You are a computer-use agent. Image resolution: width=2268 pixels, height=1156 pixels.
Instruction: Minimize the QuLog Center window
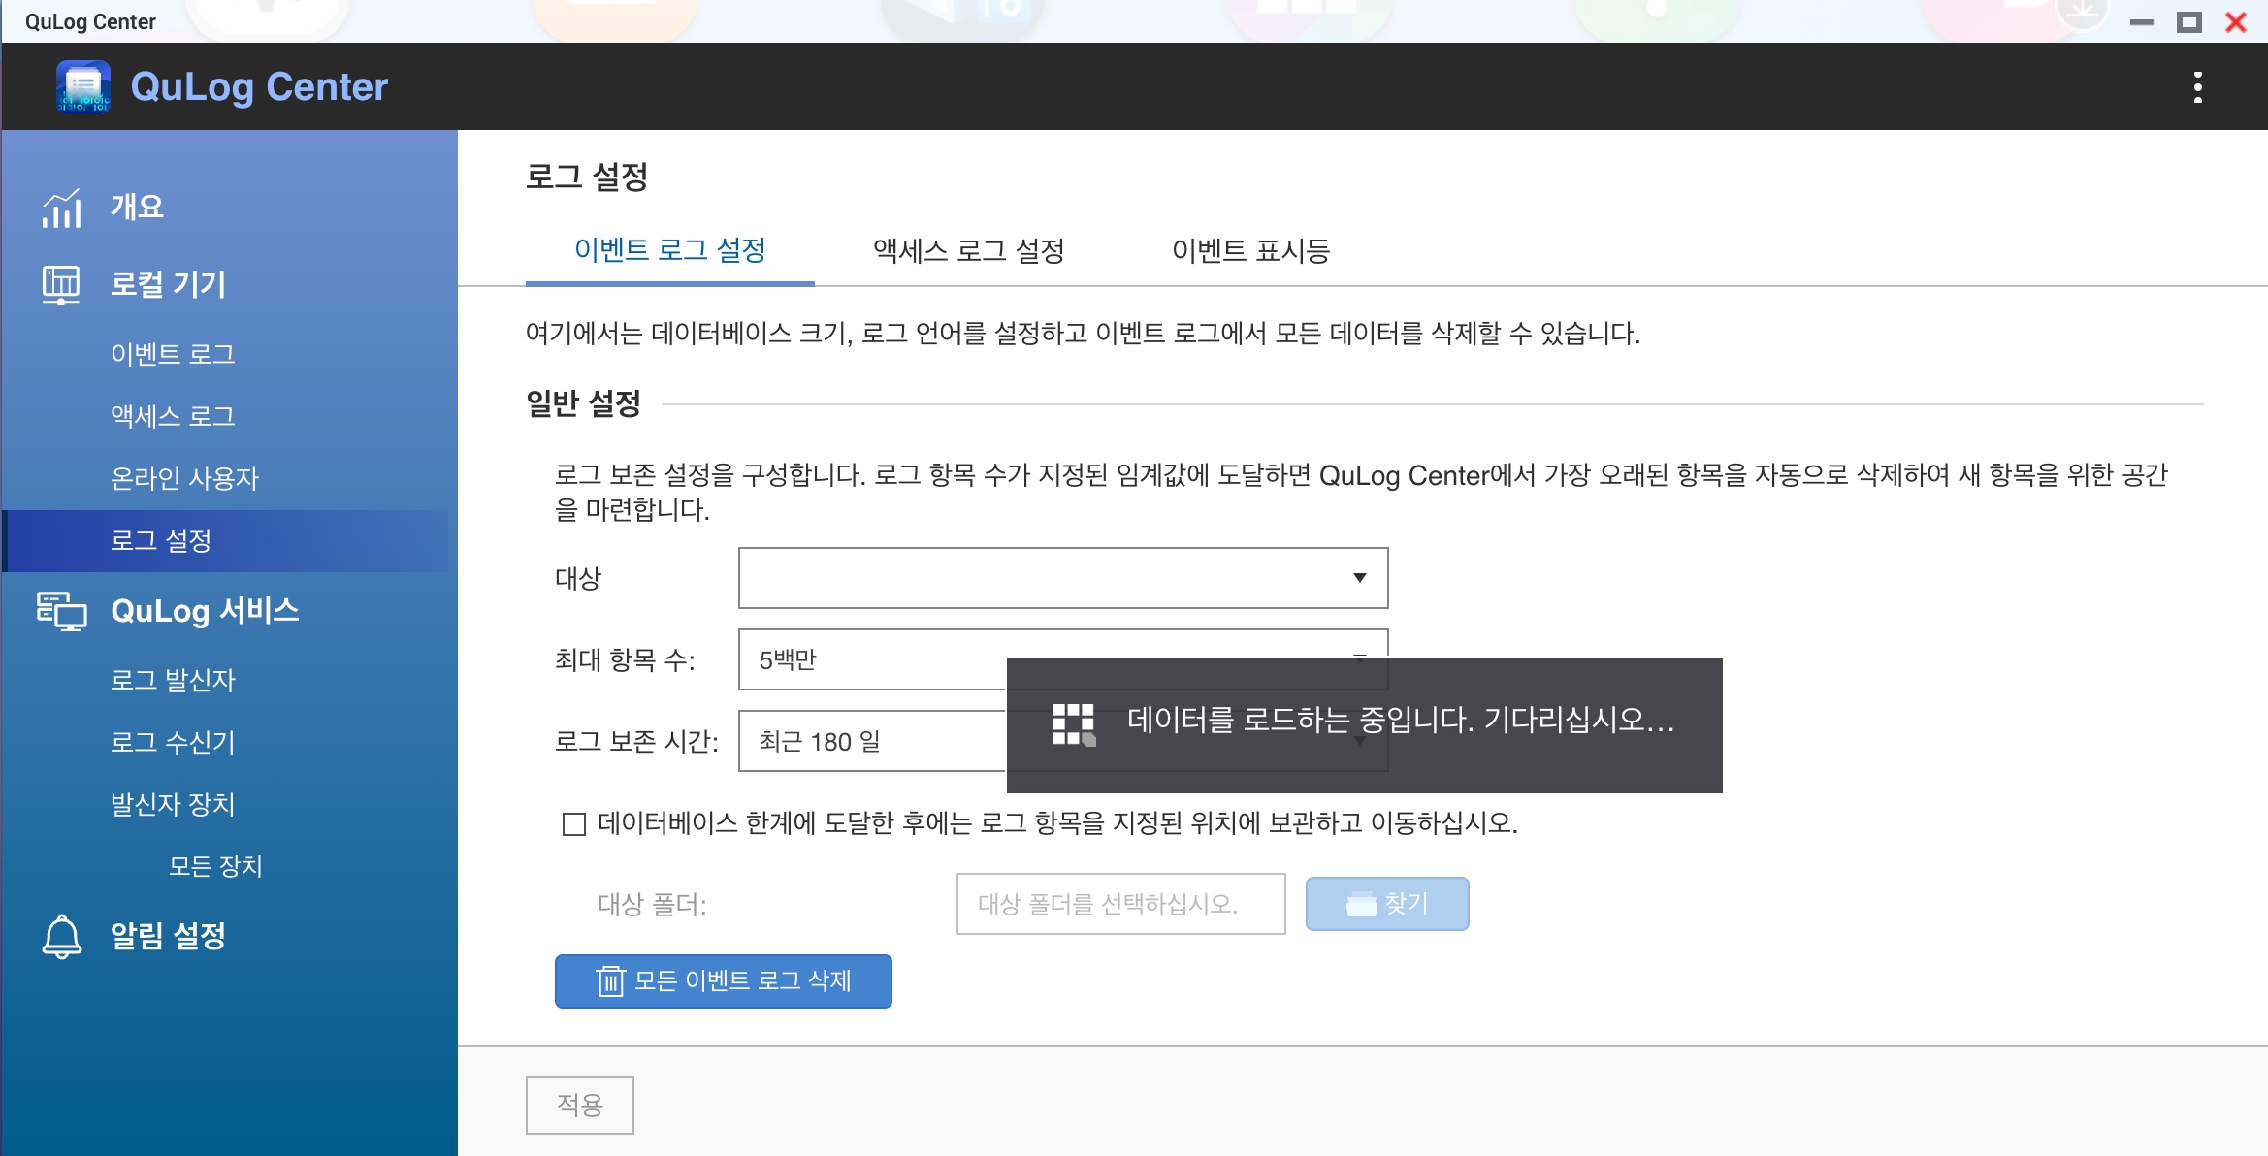pyautogui.click(x=2141, y=22)
